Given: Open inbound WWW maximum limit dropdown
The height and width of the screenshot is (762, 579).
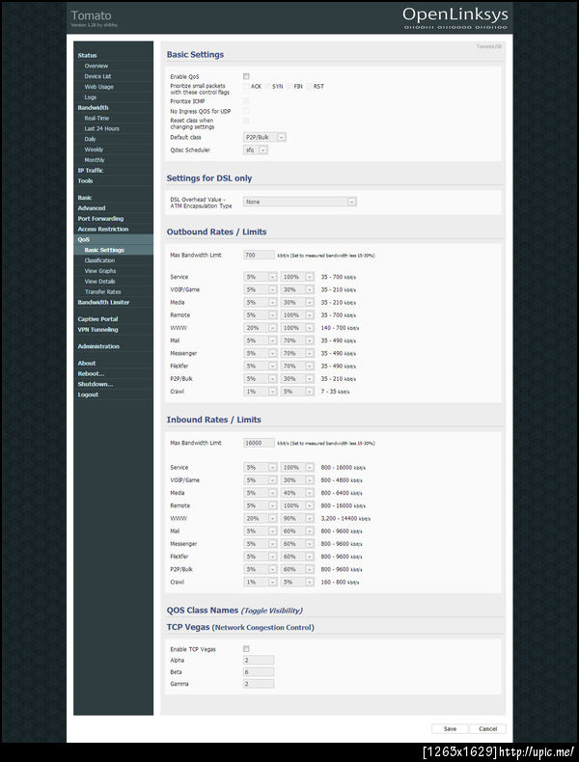Looking at the screenshot, I should (x=297, y=518).
